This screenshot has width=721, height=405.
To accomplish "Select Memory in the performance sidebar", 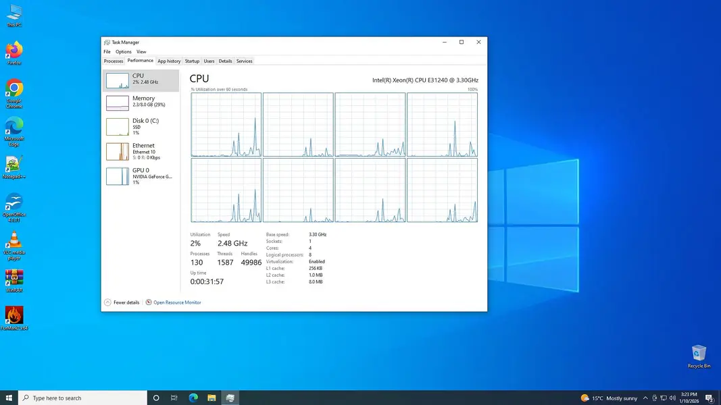I will tap(141, 103).
